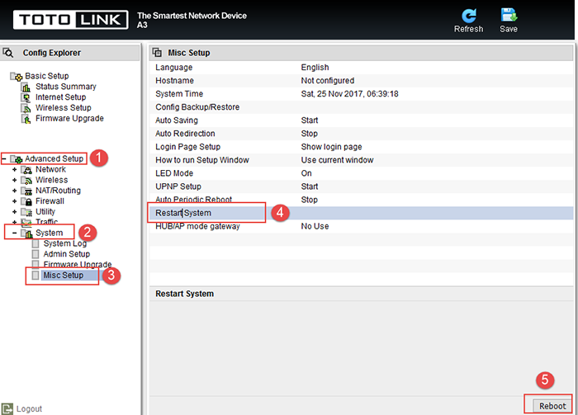Select the Admin Setup tree item
The width and height of the screenshot is (578, 415).
(66, 254)
